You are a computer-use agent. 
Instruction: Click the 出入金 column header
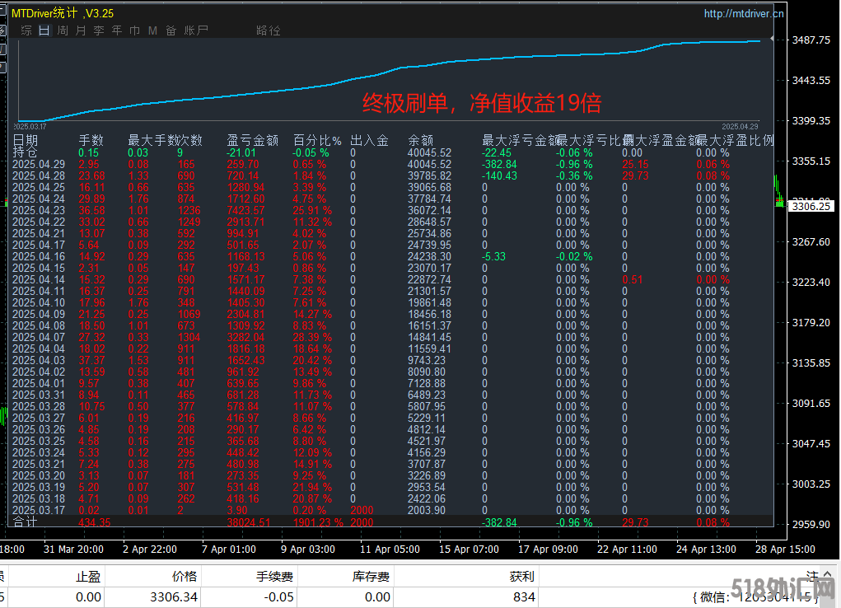[x=370, y=140]
